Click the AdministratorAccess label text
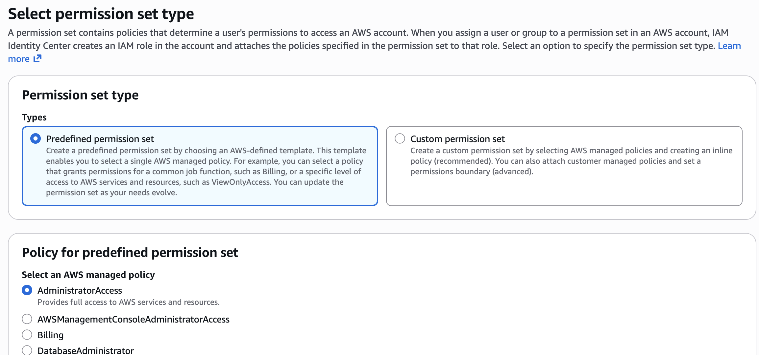This screenshot has height=355, width=759. [x=80, y=290]
